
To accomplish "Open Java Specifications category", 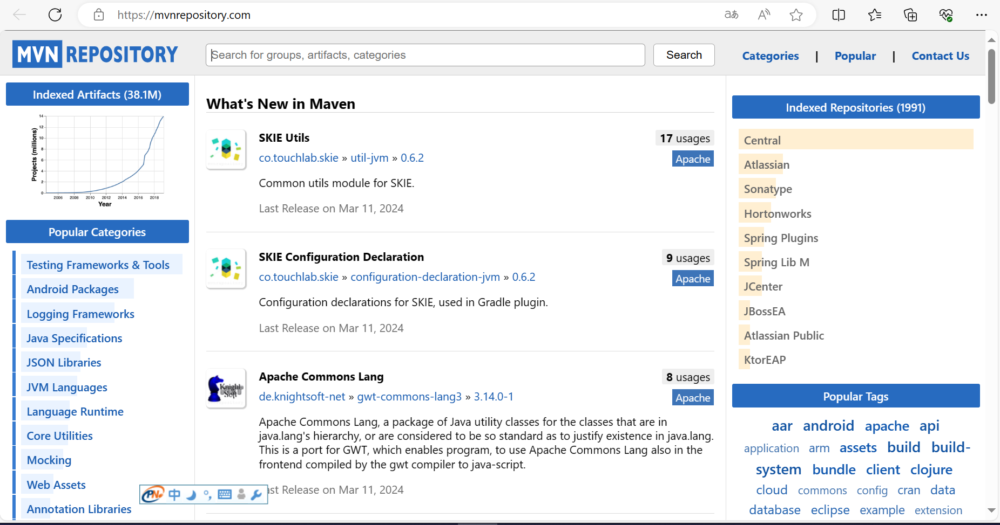I will coord(75,339).
